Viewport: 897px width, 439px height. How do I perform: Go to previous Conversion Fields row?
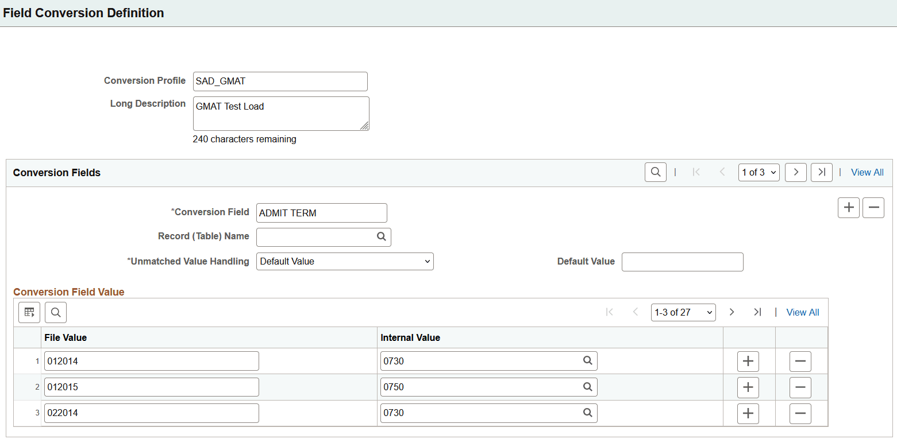(722, 172)
